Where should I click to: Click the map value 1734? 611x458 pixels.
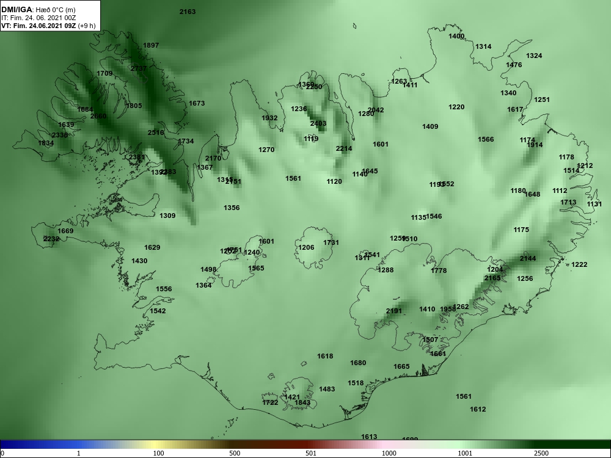point(186,141)
